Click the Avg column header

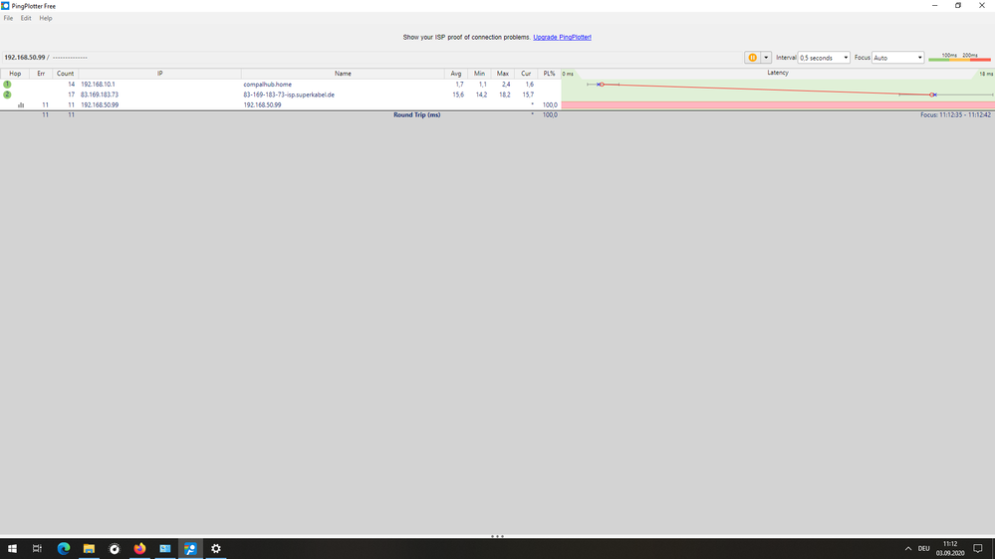click(455, 74)
